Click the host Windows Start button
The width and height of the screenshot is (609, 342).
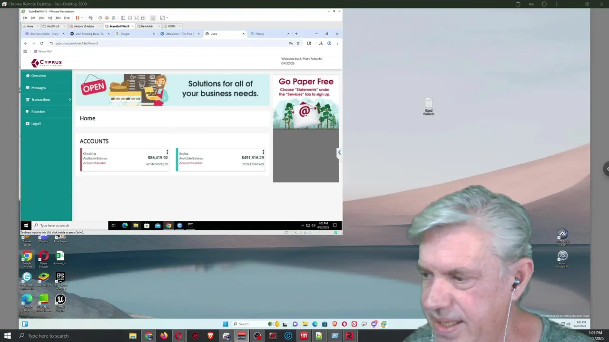point(8,336)
